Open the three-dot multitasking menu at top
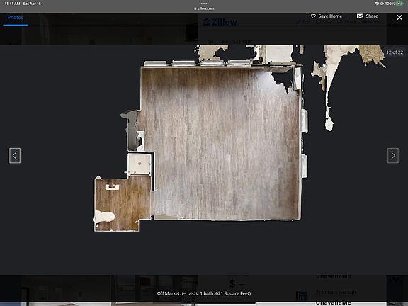Screen dimensions: 408x306 coord(204,4)
